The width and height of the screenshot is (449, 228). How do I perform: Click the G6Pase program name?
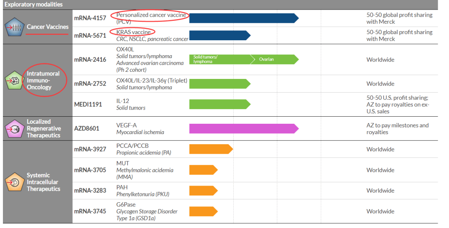point(126,205)
